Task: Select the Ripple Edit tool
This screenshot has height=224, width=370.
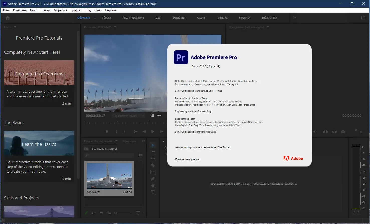Action: pyautogui.click(x=153, y=158)
